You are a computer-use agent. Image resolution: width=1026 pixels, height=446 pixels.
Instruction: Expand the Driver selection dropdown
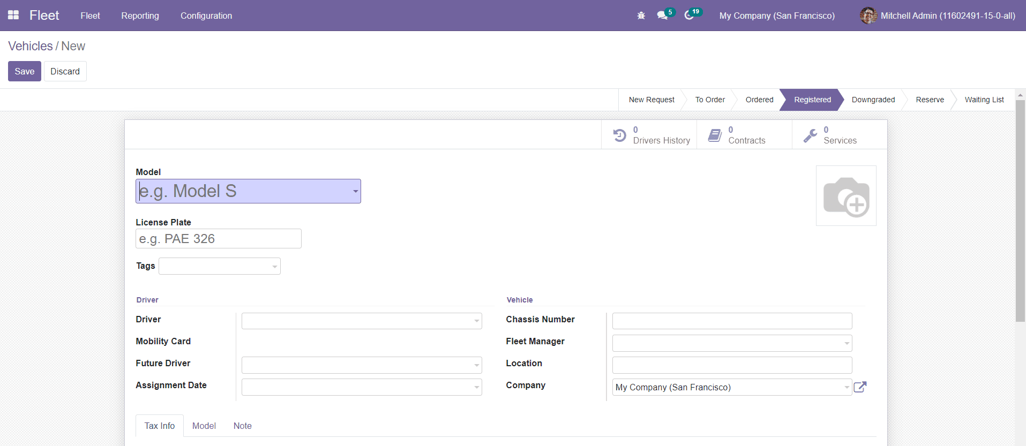pyautogui.click(x=362, y=321)
